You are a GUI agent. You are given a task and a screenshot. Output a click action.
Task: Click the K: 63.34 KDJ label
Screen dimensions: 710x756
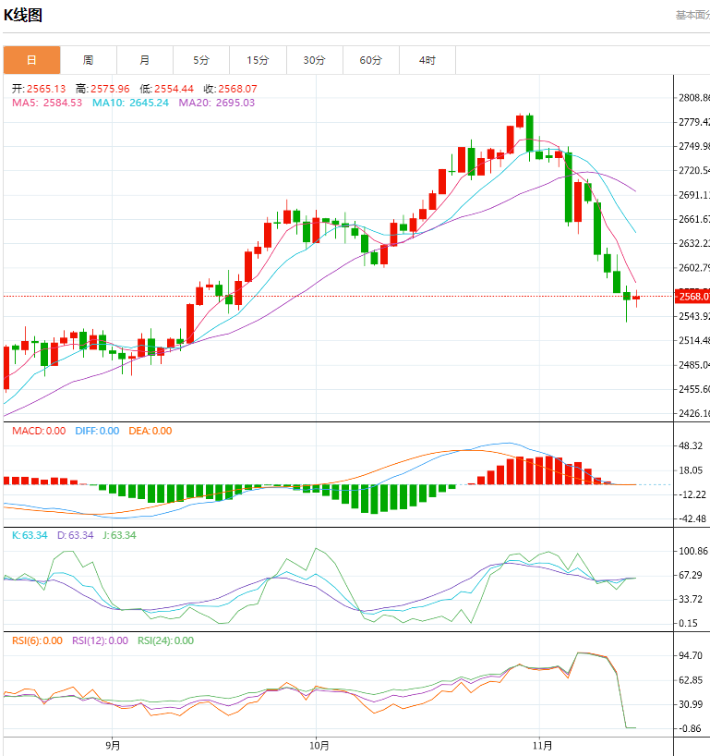click(29, 535)
